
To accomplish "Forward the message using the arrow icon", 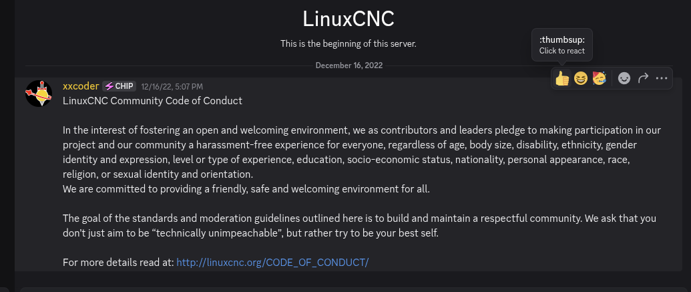I will (643, 79).
